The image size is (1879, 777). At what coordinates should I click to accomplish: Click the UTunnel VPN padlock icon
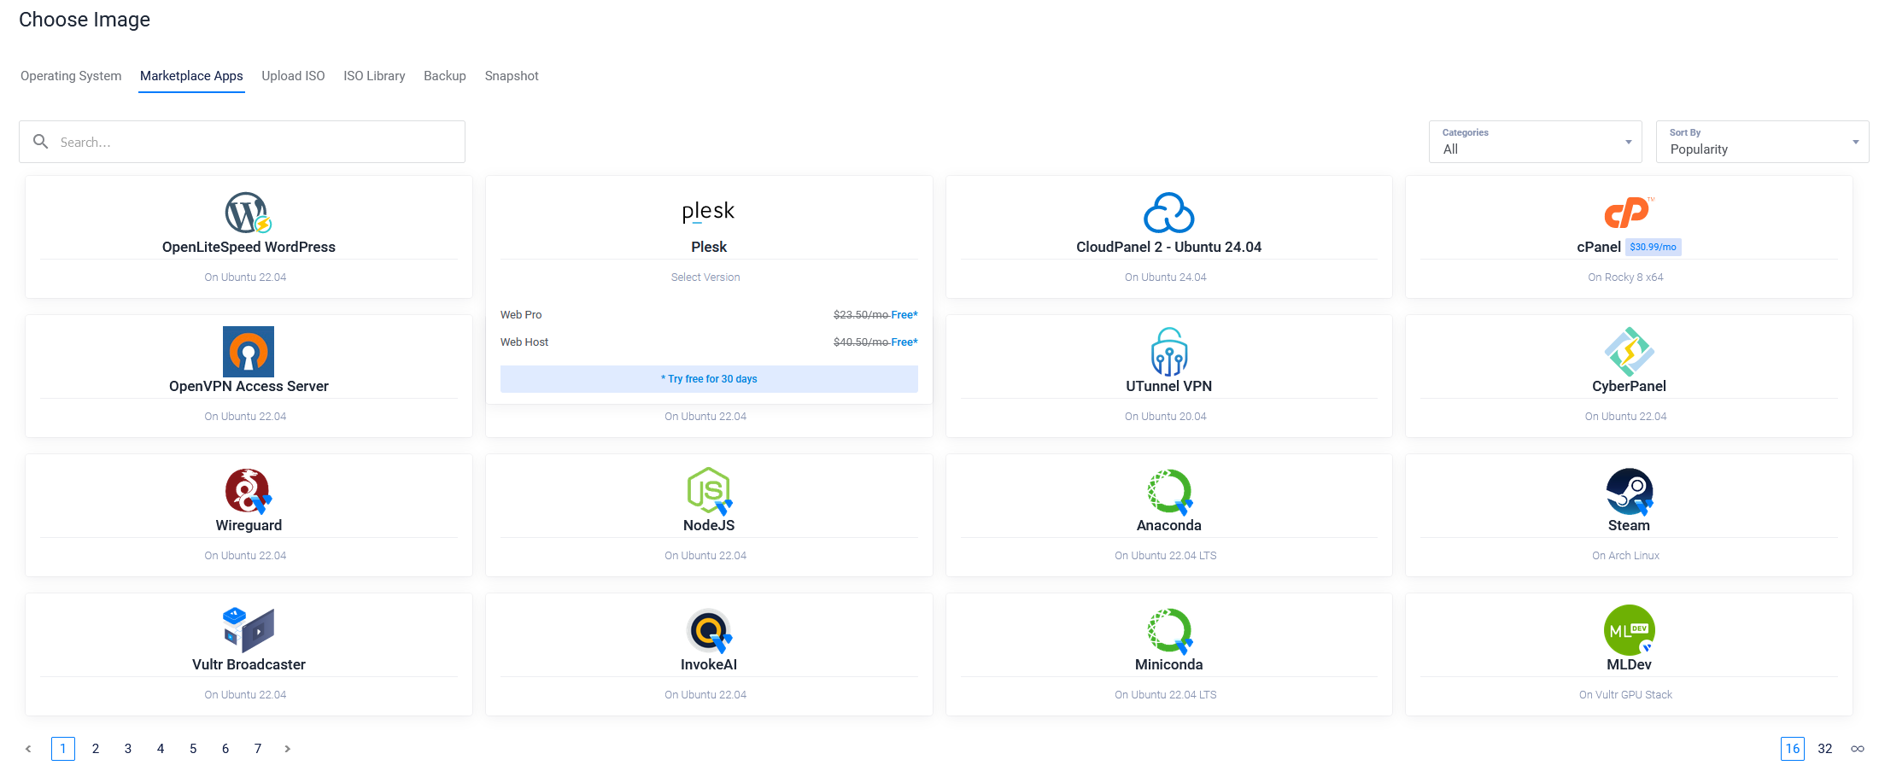point(1168,352)
